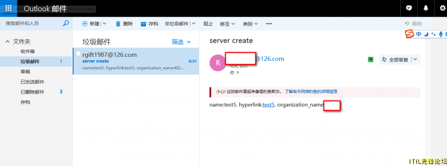The height and width of the screenshot is (166, 447).
Task: Click the sender avatar R circle
Action: (217, 62)
